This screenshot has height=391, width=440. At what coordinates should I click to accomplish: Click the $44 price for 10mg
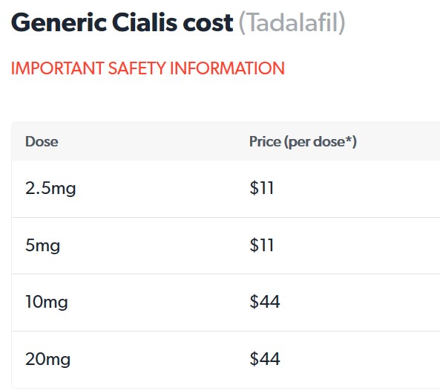[x=265, y=302]
